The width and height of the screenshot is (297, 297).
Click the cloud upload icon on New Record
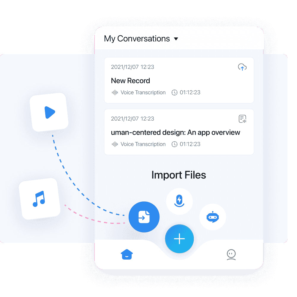point(242,67)
